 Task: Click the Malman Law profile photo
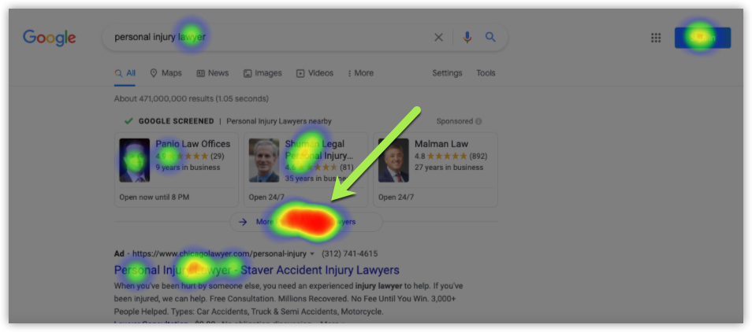point(393,160)
